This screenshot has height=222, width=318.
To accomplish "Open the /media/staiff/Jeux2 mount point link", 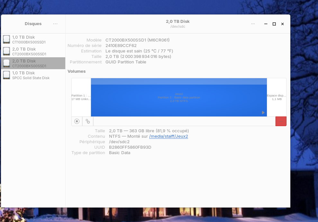I will coord(168,136).
